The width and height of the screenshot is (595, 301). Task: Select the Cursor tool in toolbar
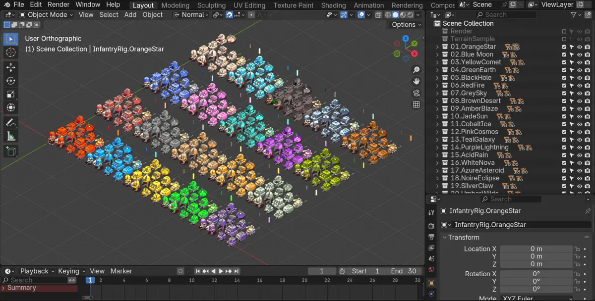(x=11, y=52)
